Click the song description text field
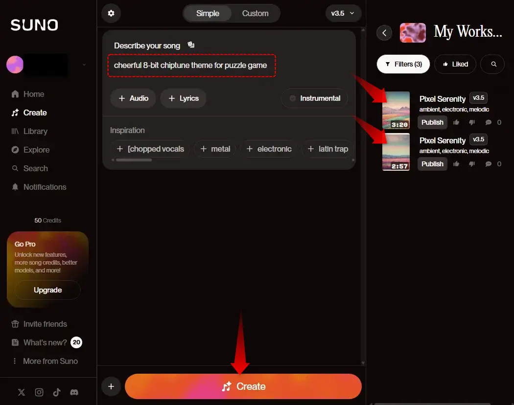Screen dimensions: 514x405 (x=191, y=66)
